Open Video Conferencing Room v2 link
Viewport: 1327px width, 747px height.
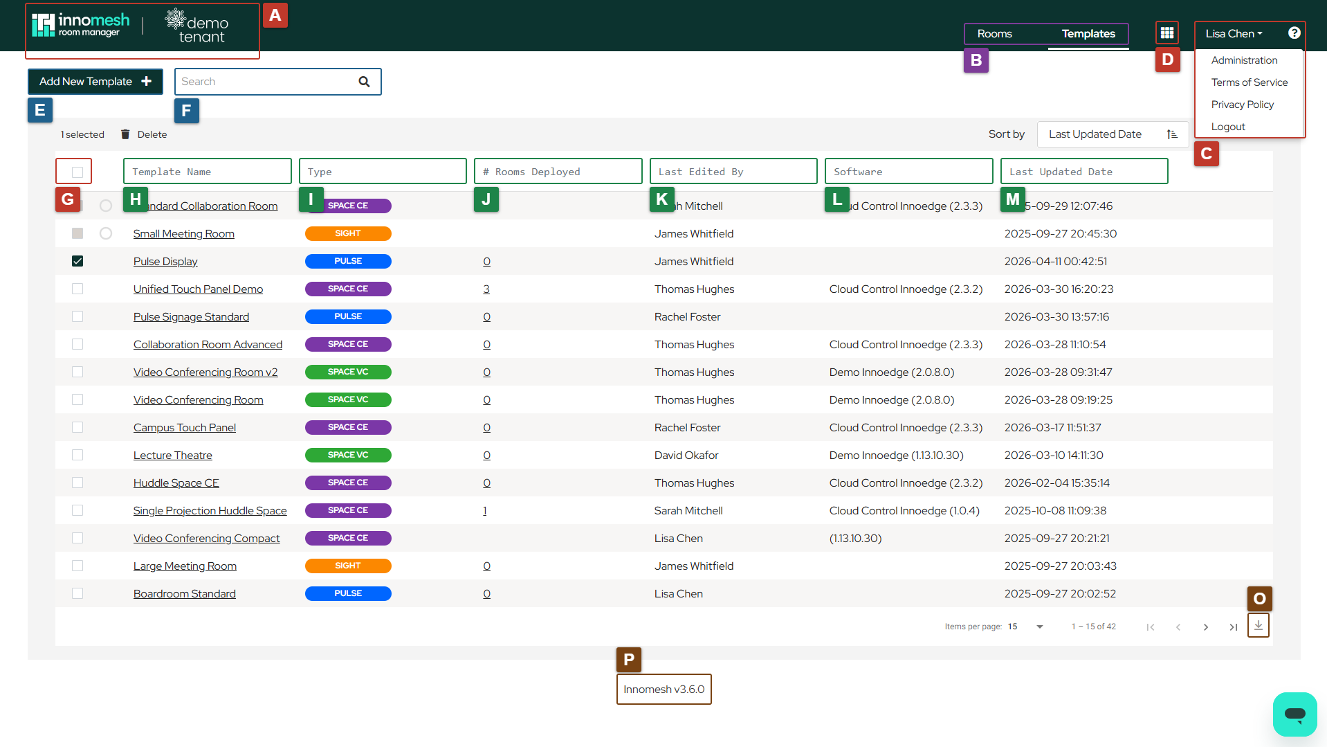click(x=205, y=372)
